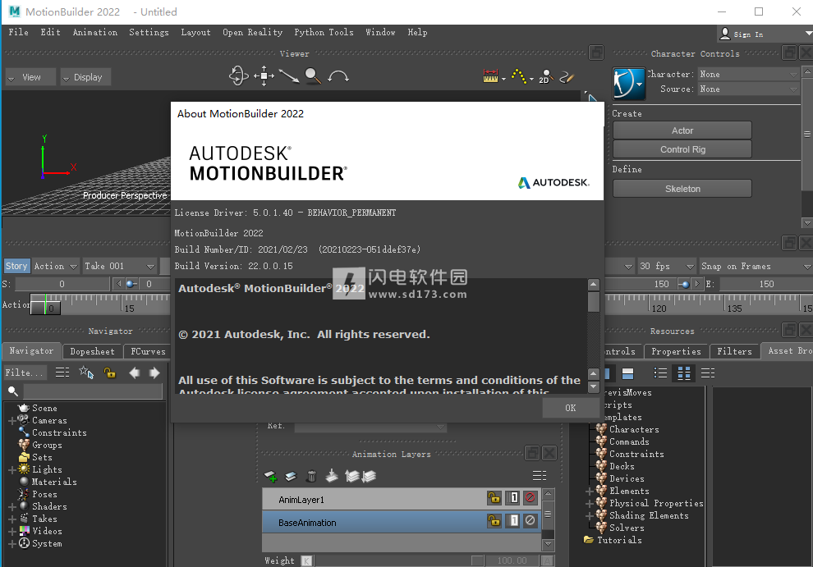Viewport: 813px width, 567px height.
Task: Click OK in About MotionBuilder dialog
Action: (x=571, y=408)
